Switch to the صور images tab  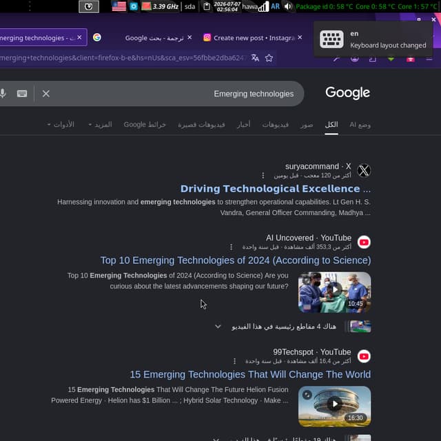(x=306, y=124)
